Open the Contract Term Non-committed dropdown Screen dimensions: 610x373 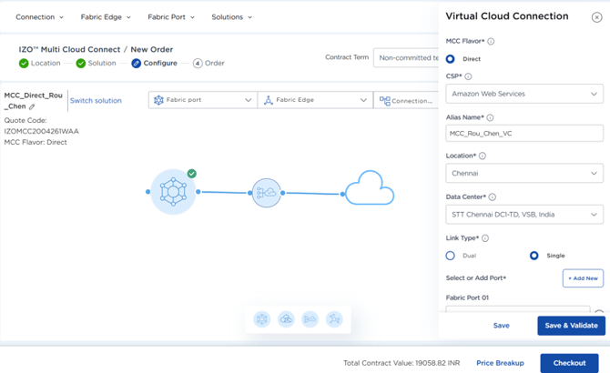[x=406, y=58]
